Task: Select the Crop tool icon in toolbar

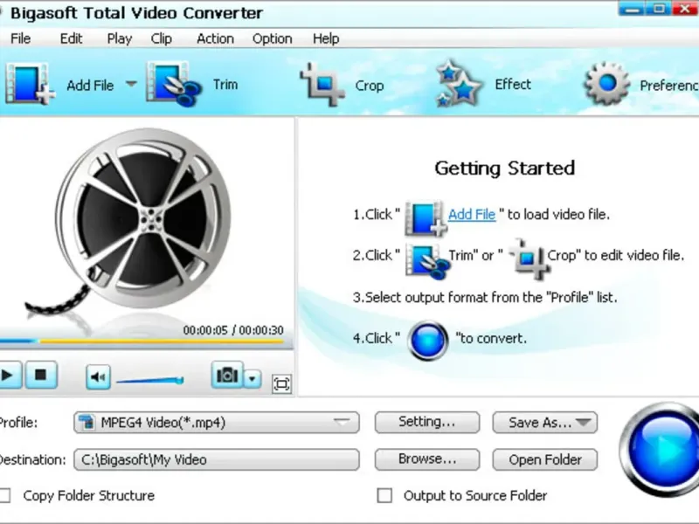Action: click(322, 84)
